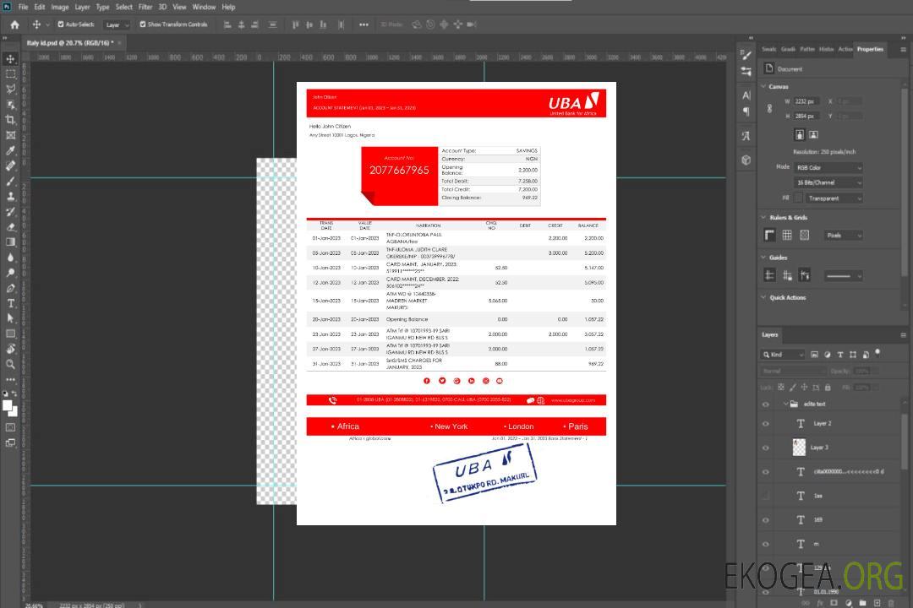Screen dimensions: 913x608
Task: Select the Eyedropper tool
Action: pos(10,150)
